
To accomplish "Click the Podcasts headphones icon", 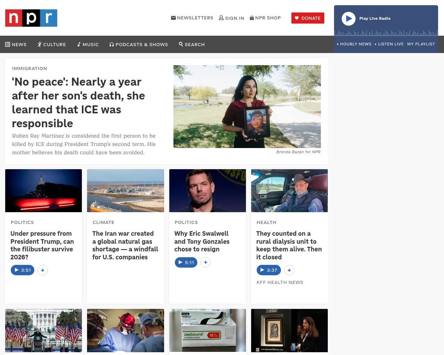I will tap(112, 44).
